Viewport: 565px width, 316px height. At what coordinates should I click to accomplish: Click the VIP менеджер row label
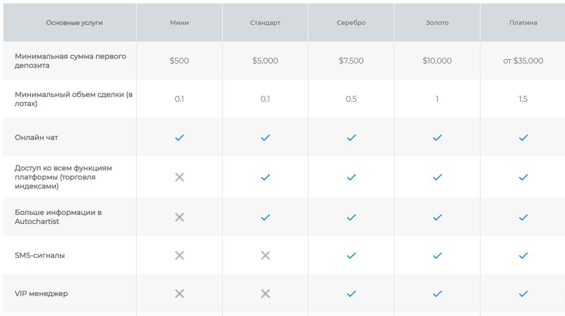(x=41, y=294)
